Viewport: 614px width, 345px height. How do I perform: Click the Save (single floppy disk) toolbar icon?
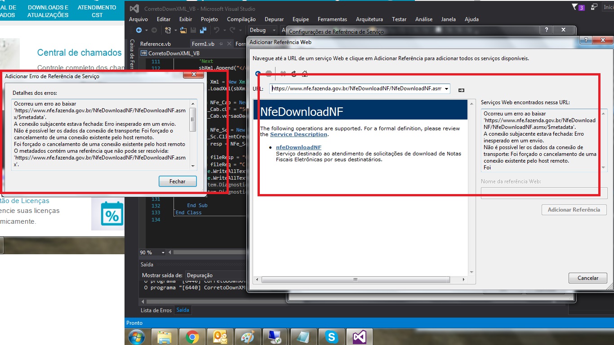click(193, 30)
